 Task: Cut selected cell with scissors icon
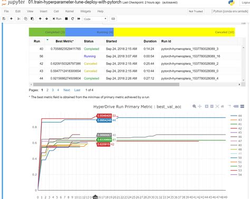(19, 18)
